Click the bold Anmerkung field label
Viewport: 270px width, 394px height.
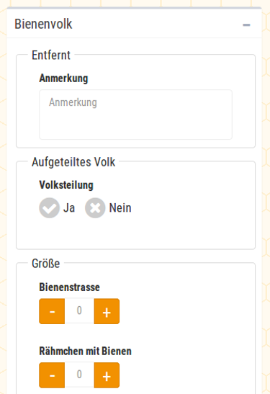(63, 78)
